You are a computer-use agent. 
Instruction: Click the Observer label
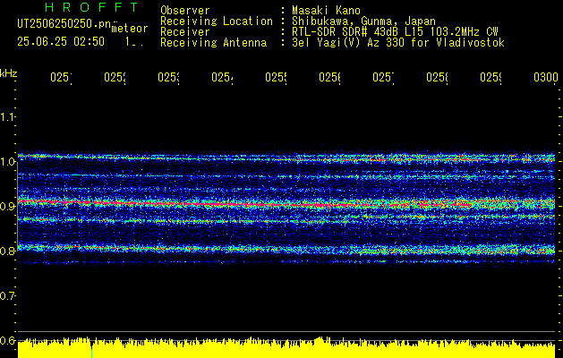point(185,11)
